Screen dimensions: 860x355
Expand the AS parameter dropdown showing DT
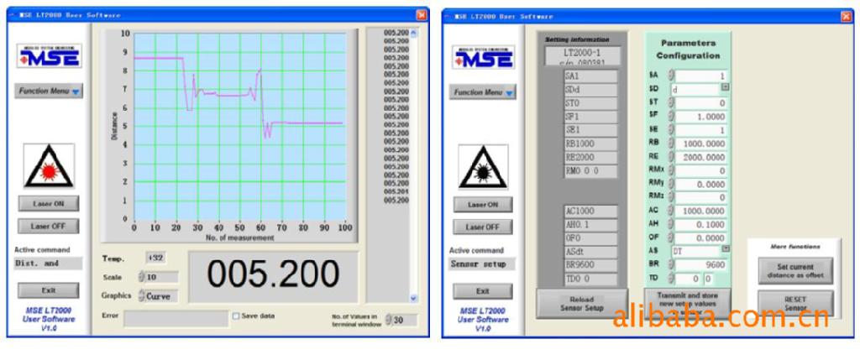[725, 249]
